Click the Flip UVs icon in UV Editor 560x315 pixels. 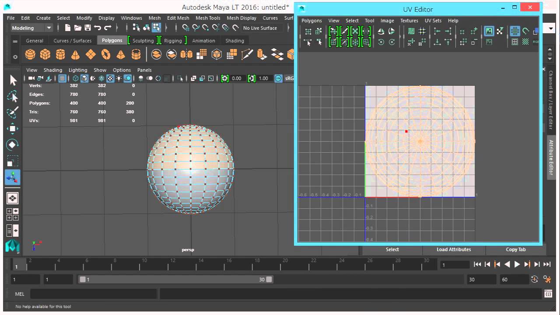point(381,31)
